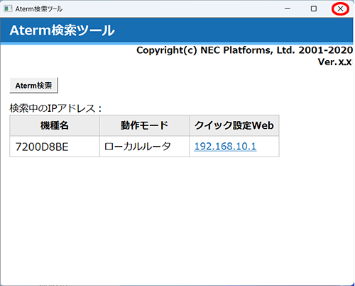Open the 192.168.10.1 quick settings link
This screenshot has height=286, width=355.
pos(225,147)
